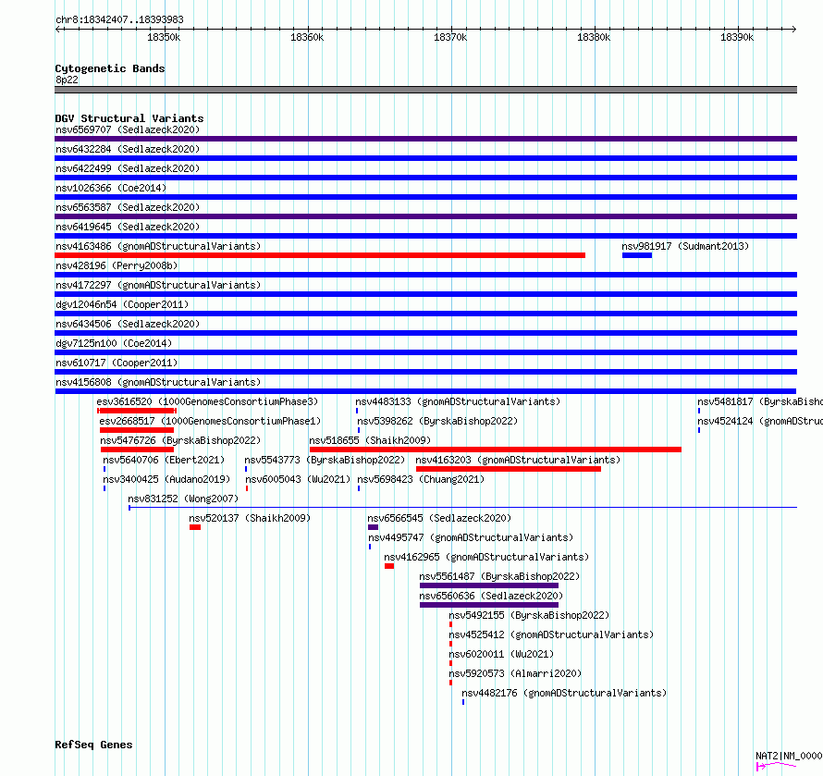
Task: Click the red nsv4163486 gnomAD variant bar
Action: pos(320,255)
